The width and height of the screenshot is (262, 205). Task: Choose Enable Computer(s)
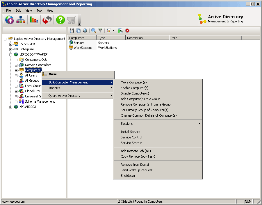point(158,88)
